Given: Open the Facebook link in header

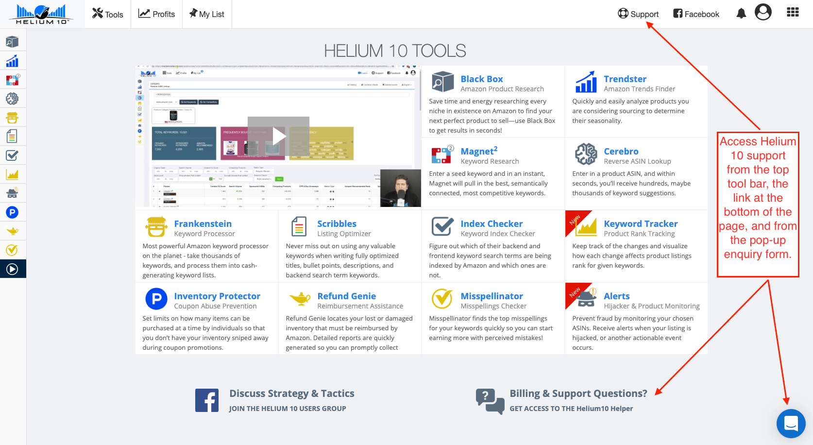Looking at the screenshot, I should pyautogui.click(x=696, y=14).
